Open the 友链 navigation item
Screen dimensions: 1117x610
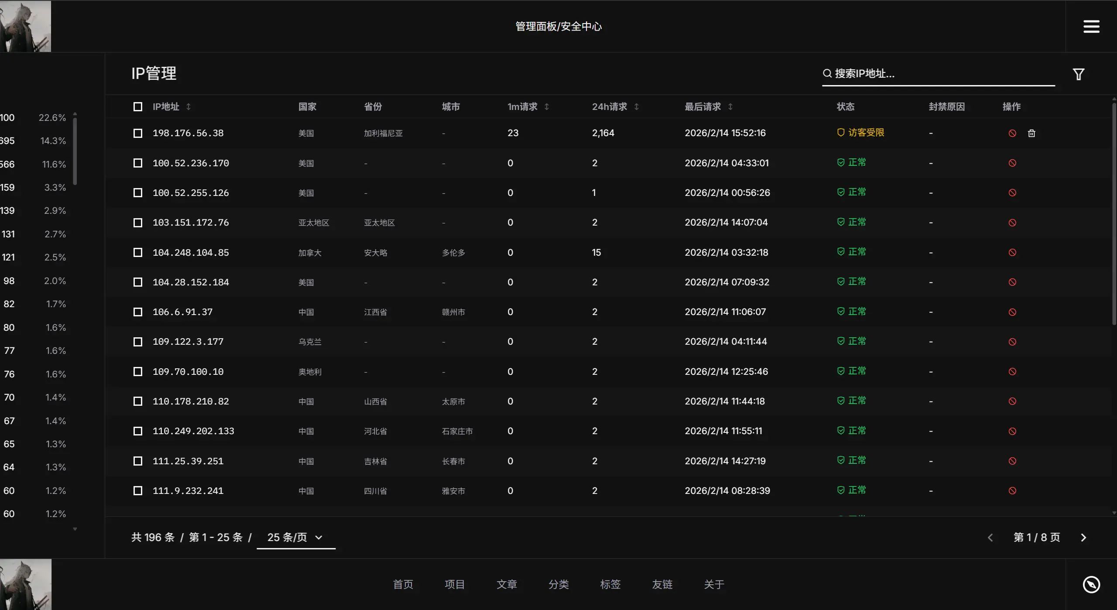click(662, 584)
